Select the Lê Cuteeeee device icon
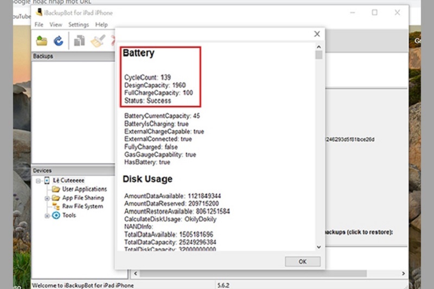Image resolution: width=434 pixels, height=289 pixels. coord(47,180)
